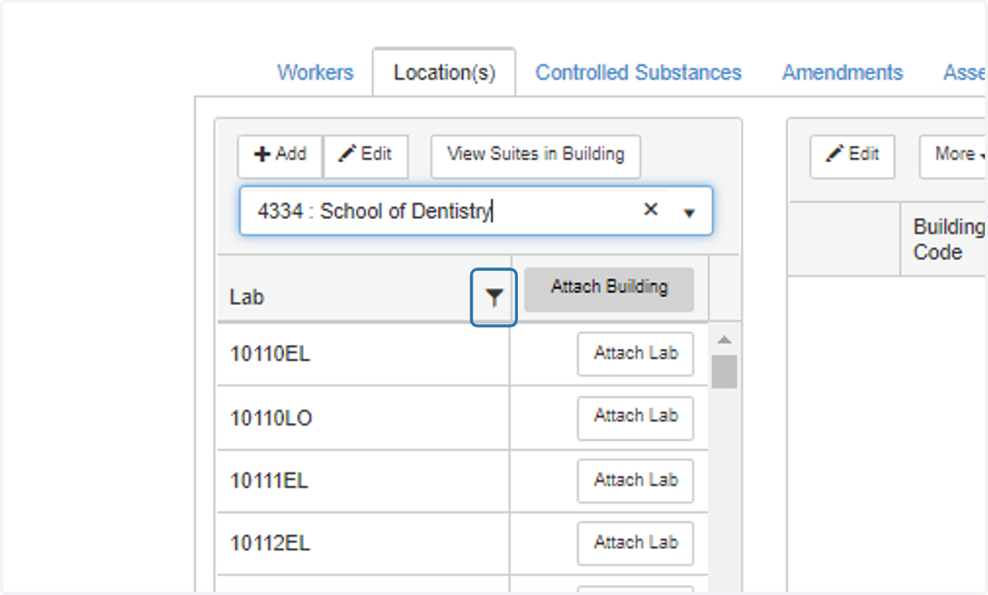Image resolution: width=988 pixels, height=595 pixels.
Task: Select lab cell 10112EL
Action: 363,543
